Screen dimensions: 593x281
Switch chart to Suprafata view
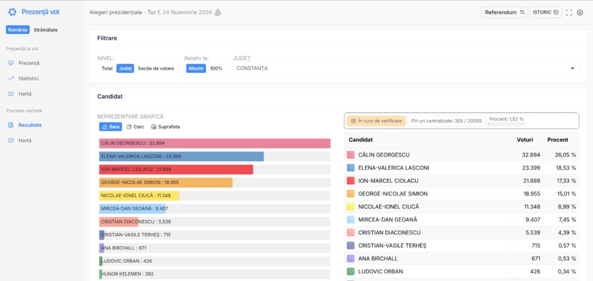165,127
